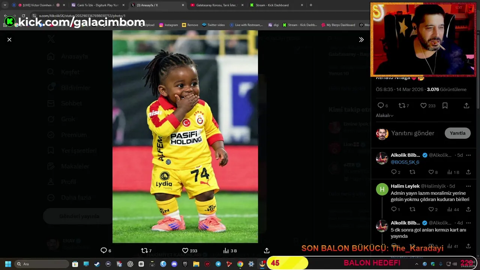Open Discord from the taskbar

click(174, 264)
